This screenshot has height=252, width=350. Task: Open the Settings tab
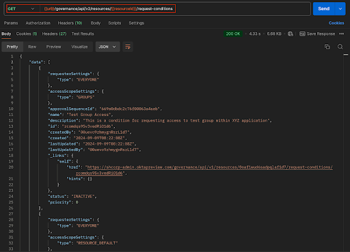[136, 23]
